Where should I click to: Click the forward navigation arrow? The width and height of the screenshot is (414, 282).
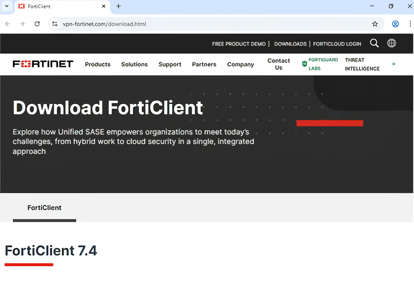click(x=22, y=24)
